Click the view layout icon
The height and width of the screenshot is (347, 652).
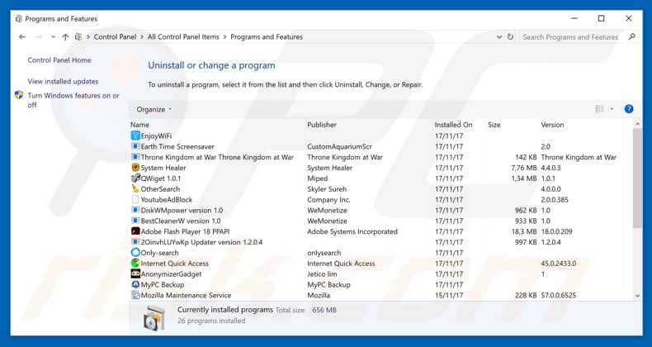[x=599, y=109]
